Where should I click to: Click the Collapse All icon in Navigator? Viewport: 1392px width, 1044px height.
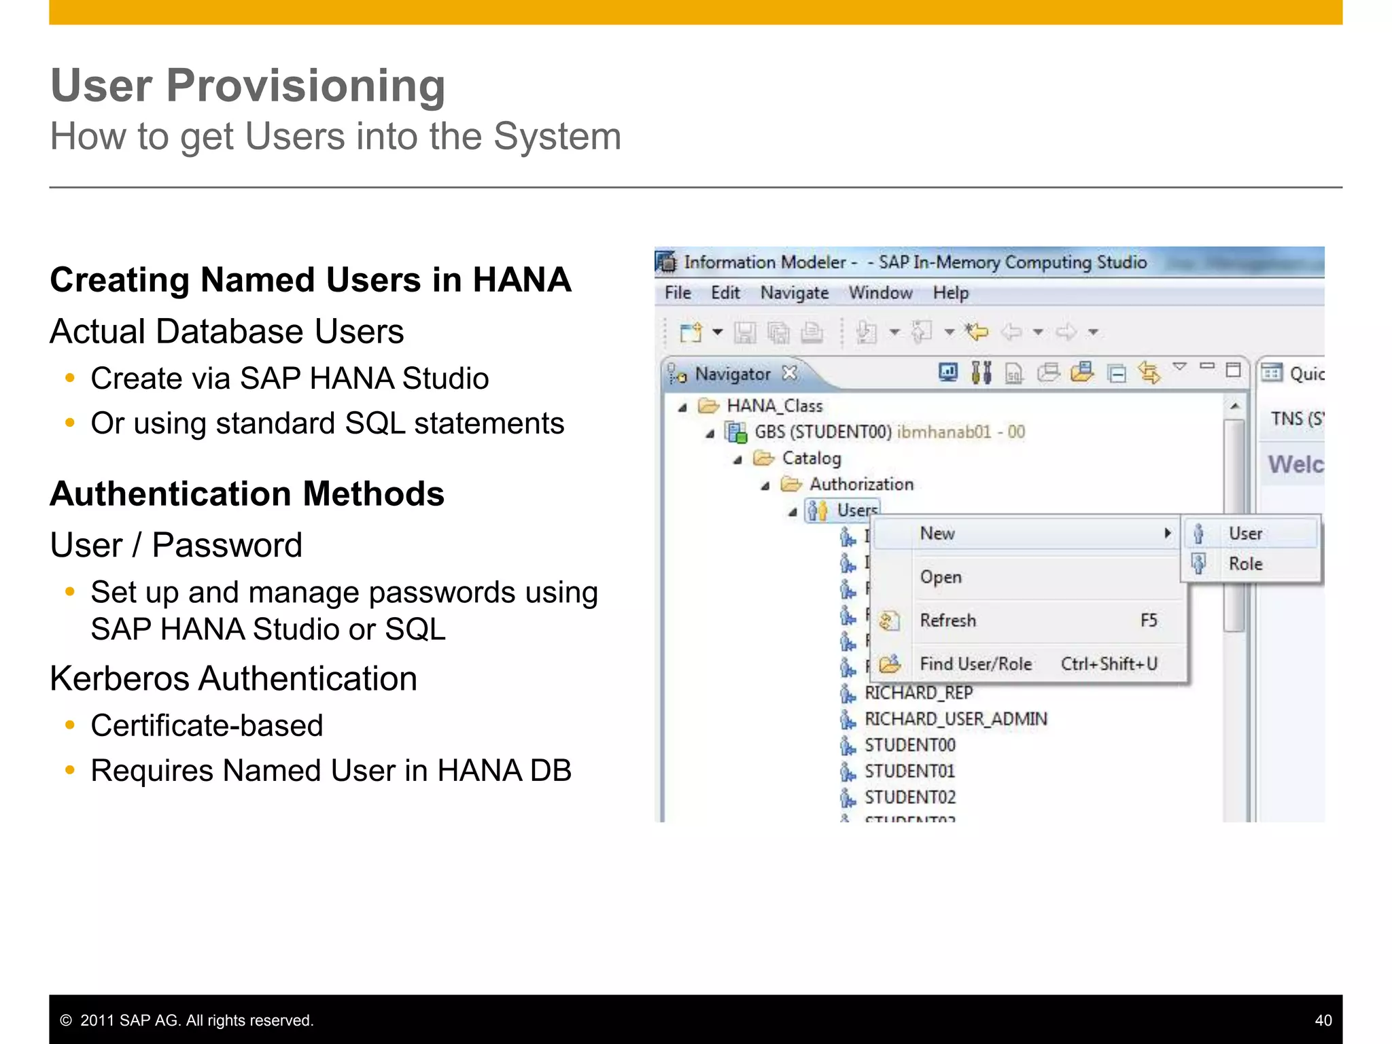coord(1116,373)
